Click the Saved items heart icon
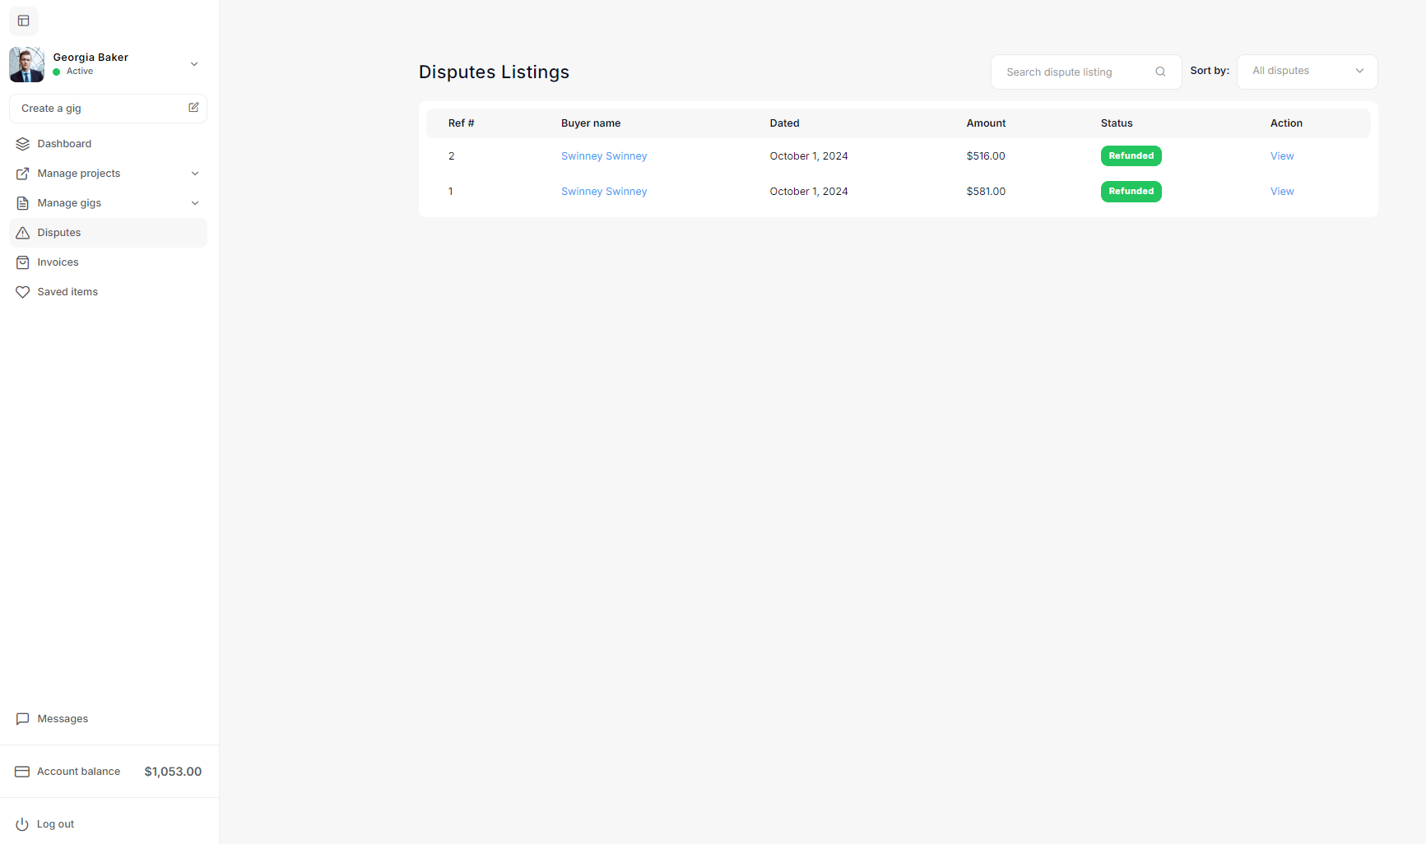This screenshot has width=1426, height=844. pyautogui.click(x=22, y=292)
